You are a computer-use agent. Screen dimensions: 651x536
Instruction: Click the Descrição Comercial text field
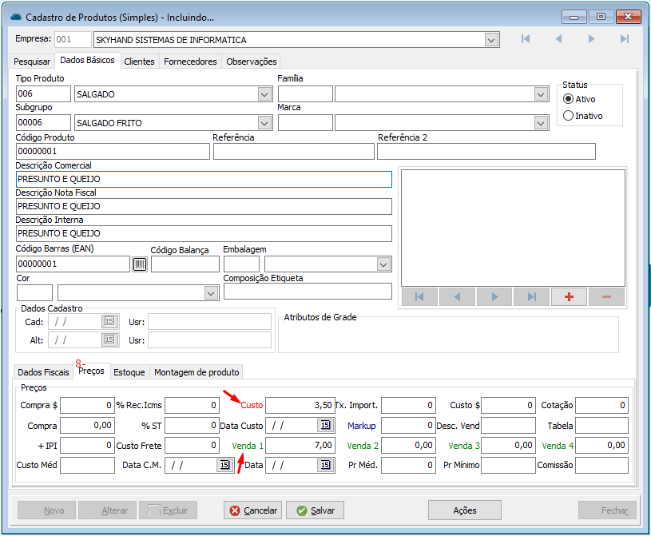pos(204,179)
